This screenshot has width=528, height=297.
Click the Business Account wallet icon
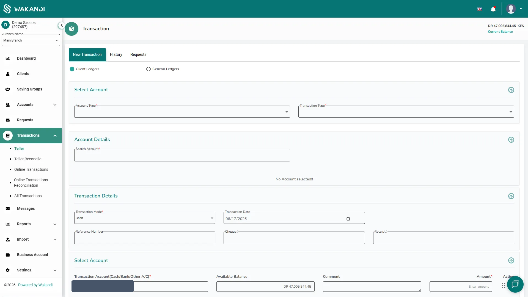tap(8, 255)
